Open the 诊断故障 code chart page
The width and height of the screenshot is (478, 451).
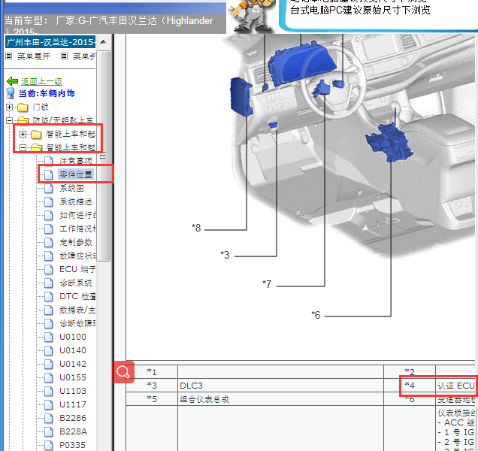pyautogui.click(x=77, y=323)
